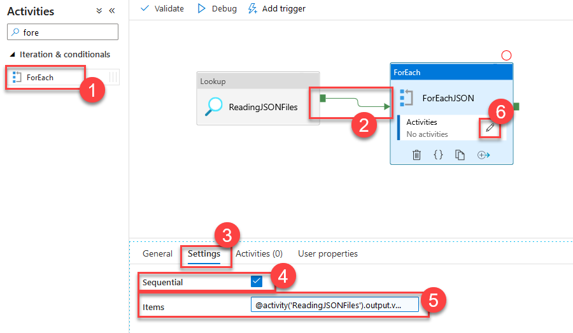Click the Debug button

pos(217,8)
